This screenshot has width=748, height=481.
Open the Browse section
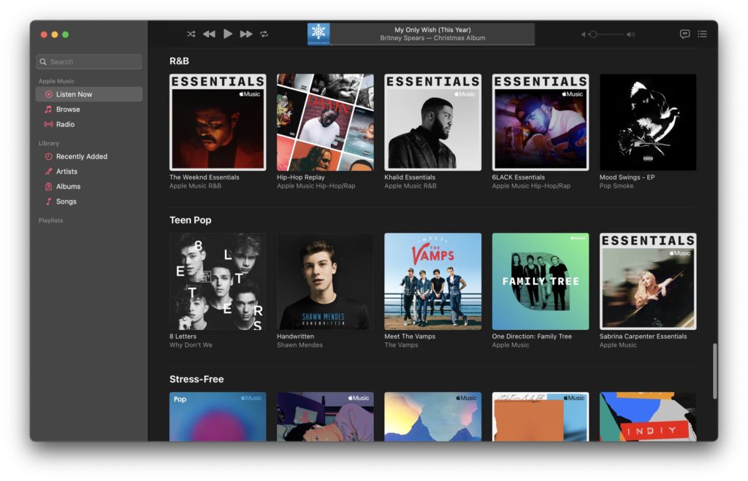68,109
